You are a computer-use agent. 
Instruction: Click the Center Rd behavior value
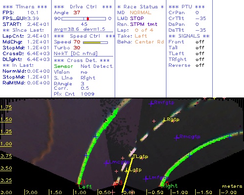click(149, 42)
